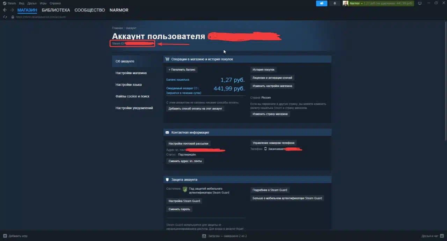Click the Steam logo menu
Viewport: 447px width, 241px height.
(x=4, y=3)
